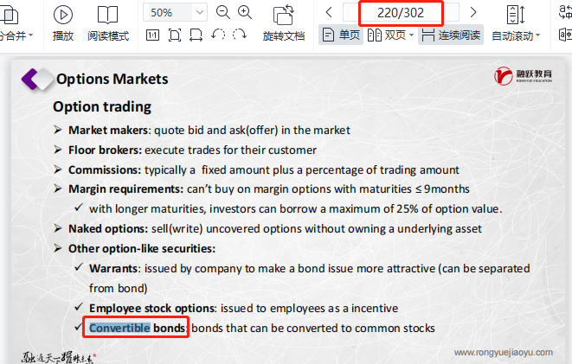The height and width of the screenshot is (364, 572).
Task: Click the fit width icon
Action: [x=196, y=35]
